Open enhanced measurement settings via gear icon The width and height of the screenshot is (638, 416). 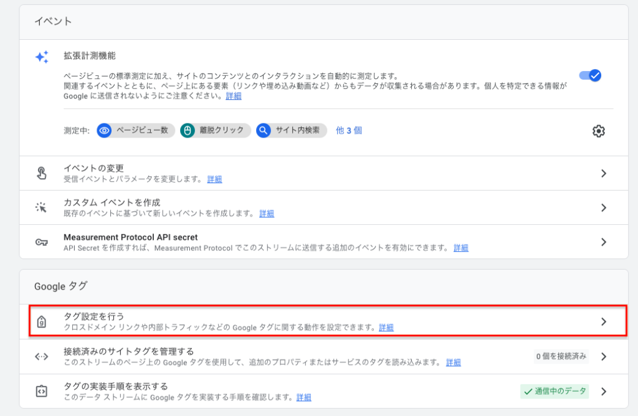coord(599,131)
